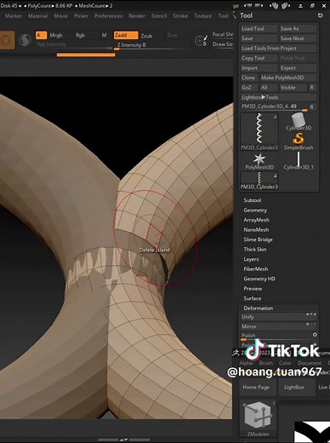330x443 pixels.
Task: Click the Polish circle mode icon
Action: coord(315,335)
